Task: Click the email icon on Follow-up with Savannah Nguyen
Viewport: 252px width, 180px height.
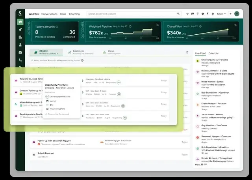Action: 34,142
